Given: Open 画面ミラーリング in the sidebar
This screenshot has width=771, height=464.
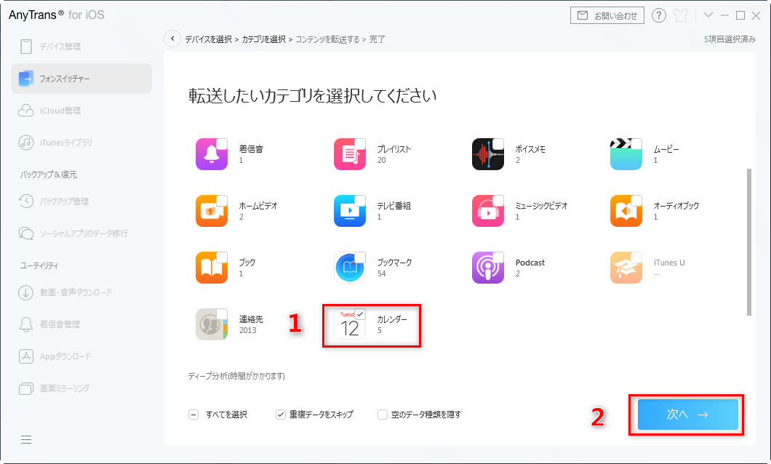Looking at the screenshot, I should [x=81, y=388].
